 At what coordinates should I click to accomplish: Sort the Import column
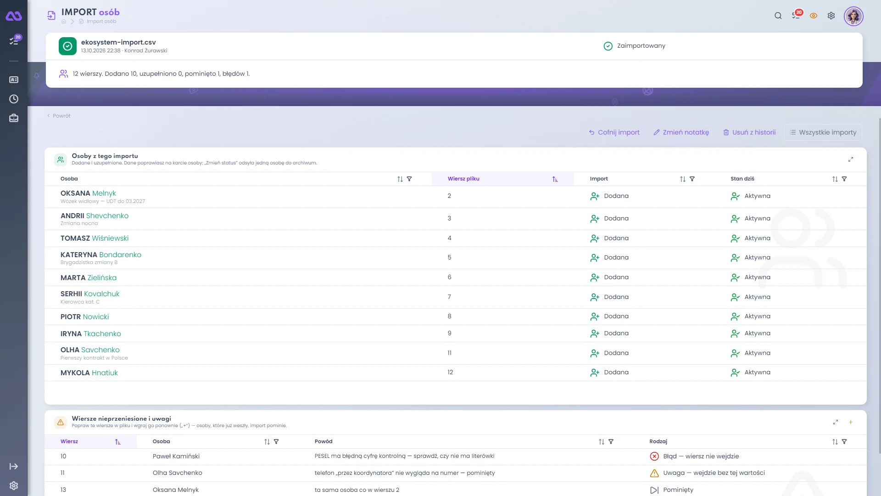click(683, 179)
